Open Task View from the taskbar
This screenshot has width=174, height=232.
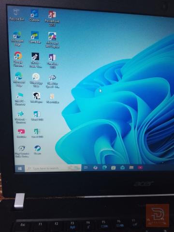click(x=86, y=168)
